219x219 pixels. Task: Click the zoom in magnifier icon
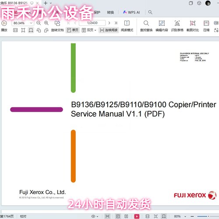tap(46, 23)
